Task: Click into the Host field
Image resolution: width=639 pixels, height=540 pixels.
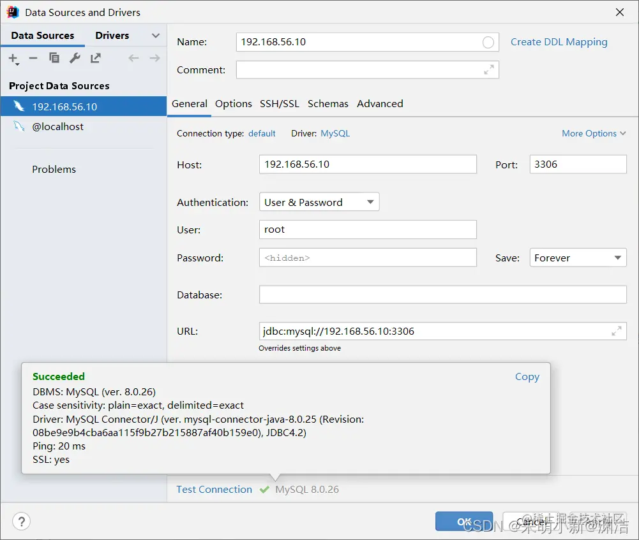Action: click(368, 164)
